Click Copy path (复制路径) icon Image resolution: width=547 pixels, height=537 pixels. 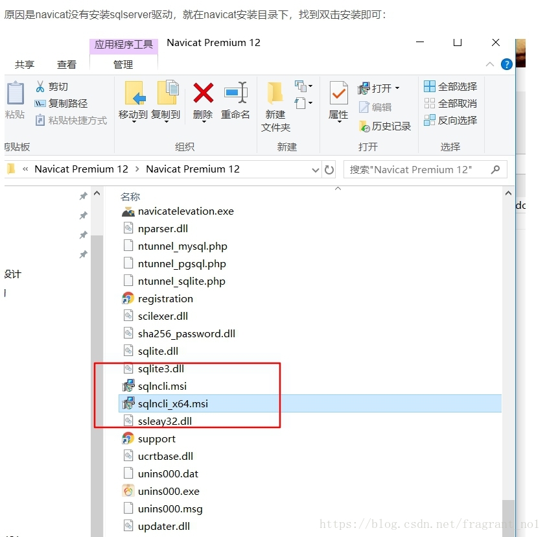40,103
